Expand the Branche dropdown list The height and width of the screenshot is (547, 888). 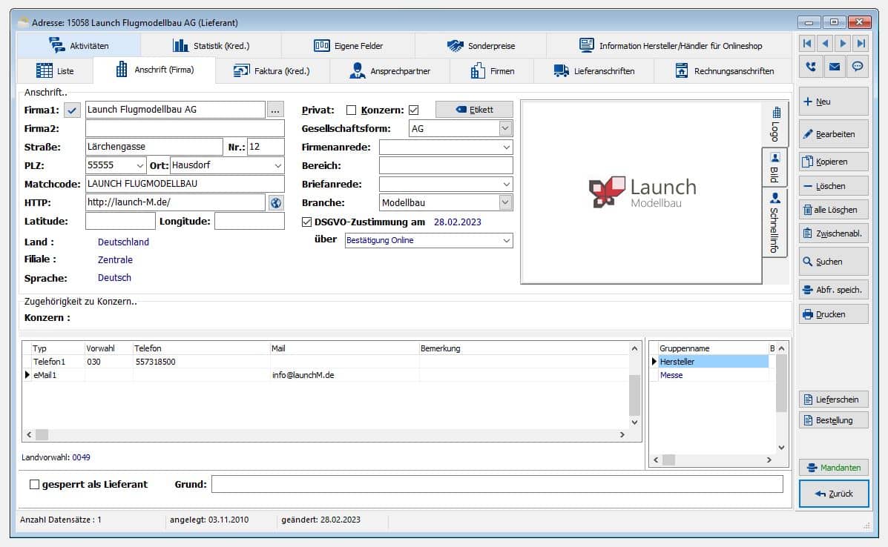[504, 202]
